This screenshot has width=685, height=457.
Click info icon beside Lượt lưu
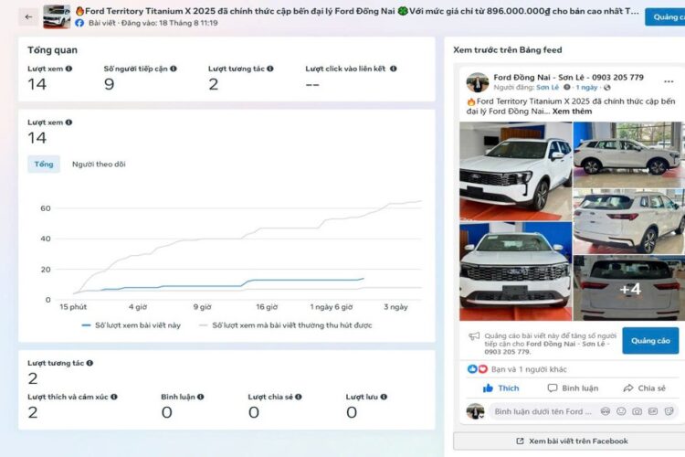click(x=384, y=397)
